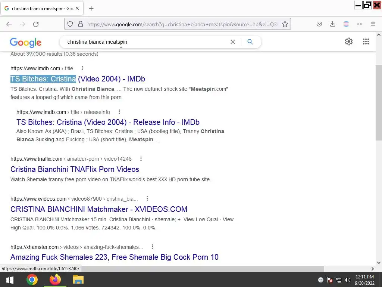Open options dots beside imdb.com title result
Viewport: 382px width, 287px height.
point(82,68)
